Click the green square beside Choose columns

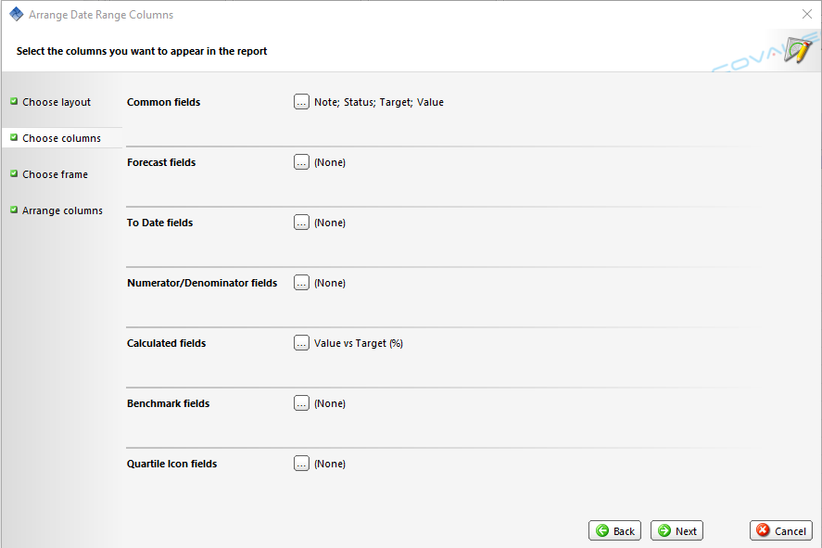(14, 137)
